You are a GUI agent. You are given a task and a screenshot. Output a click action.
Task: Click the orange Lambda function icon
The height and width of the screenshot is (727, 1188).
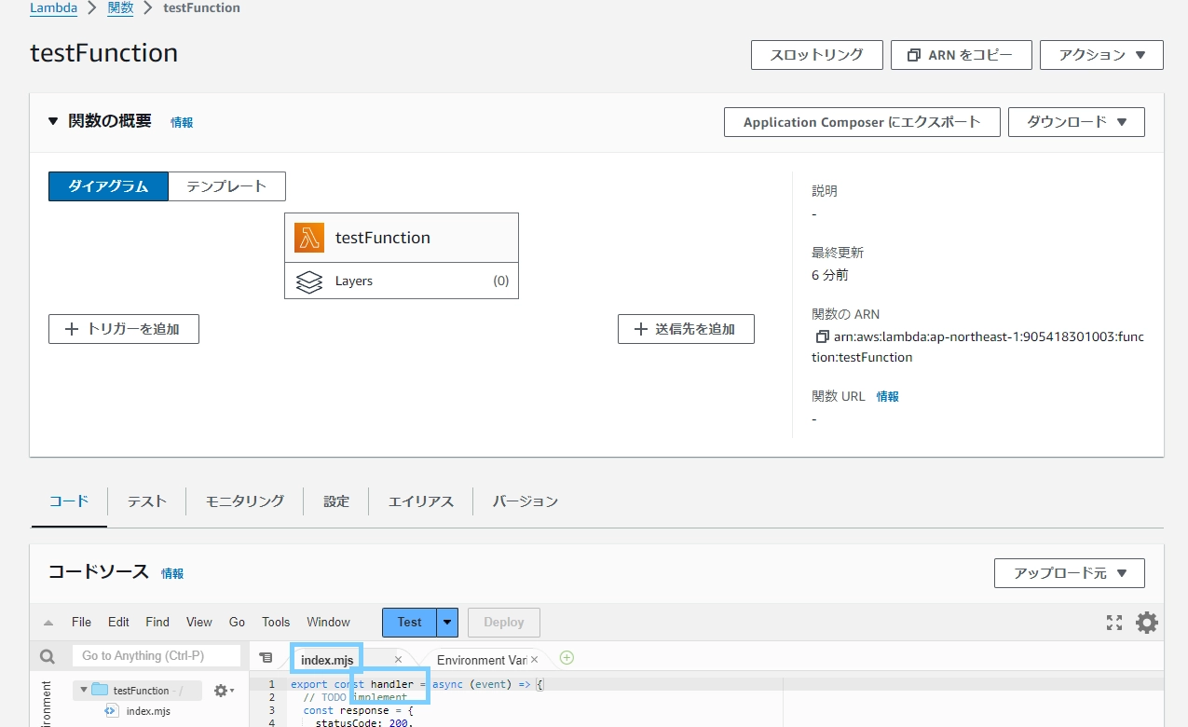click(x=309, y=238)
